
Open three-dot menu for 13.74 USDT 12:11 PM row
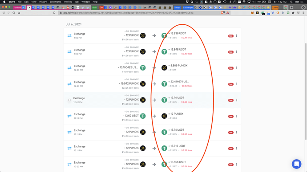pyautogui.click(x=237, y=132)
